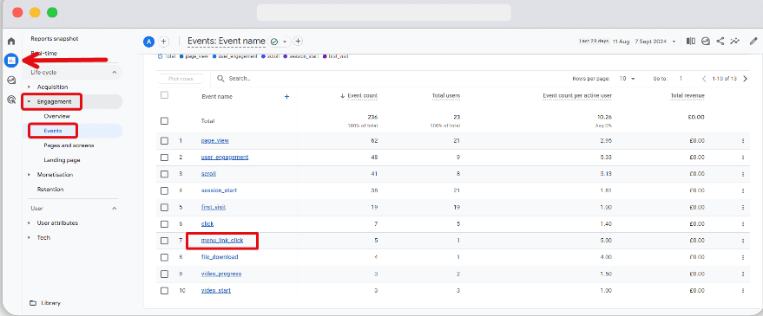Sort by Total users column header
The width and height of the screenshot is (763, 316).
click(445, 96)
